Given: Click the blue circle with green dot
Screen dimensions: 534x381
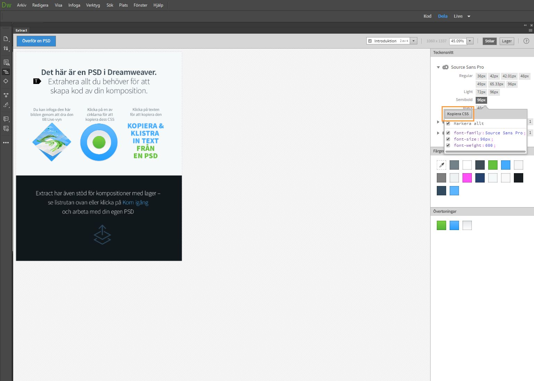Looking at the screenshot, I should pyautogui.click(x=99, y=142).
